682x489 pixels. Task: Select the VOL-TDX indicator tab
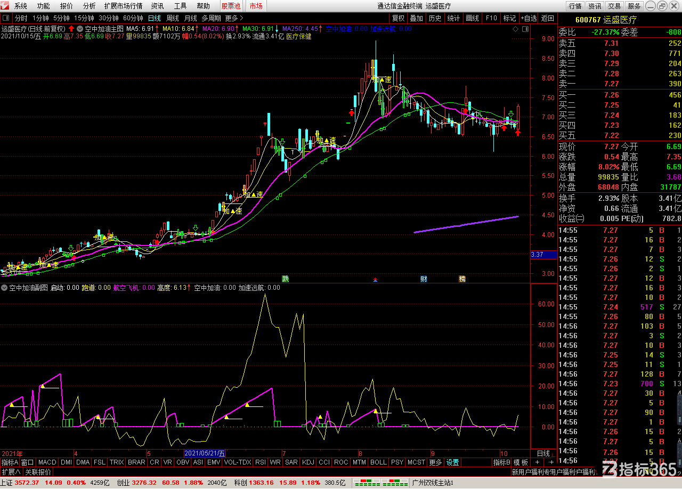(238, 462)
